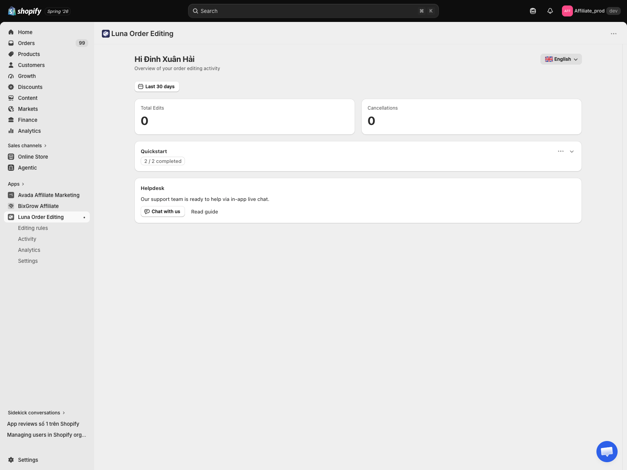Click the Customers person icon
Image resolution: width=627 pixels, height=470 pixels.
pyautogui.click(x=11, y=65)
